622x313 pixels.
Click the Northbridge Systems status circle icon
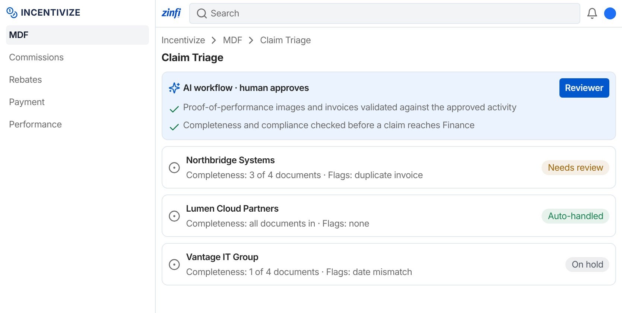click(x=174, y=168)
